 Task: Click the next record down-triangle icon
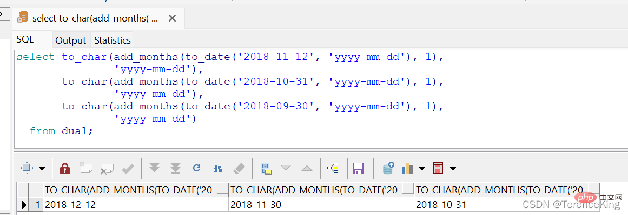[286, 168]
